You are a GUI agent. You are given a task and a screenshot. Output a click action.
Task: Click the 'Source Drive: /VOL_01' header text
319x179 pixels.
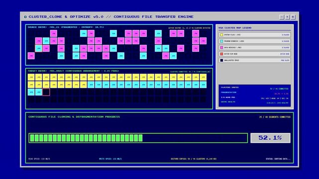coord(66,27)
